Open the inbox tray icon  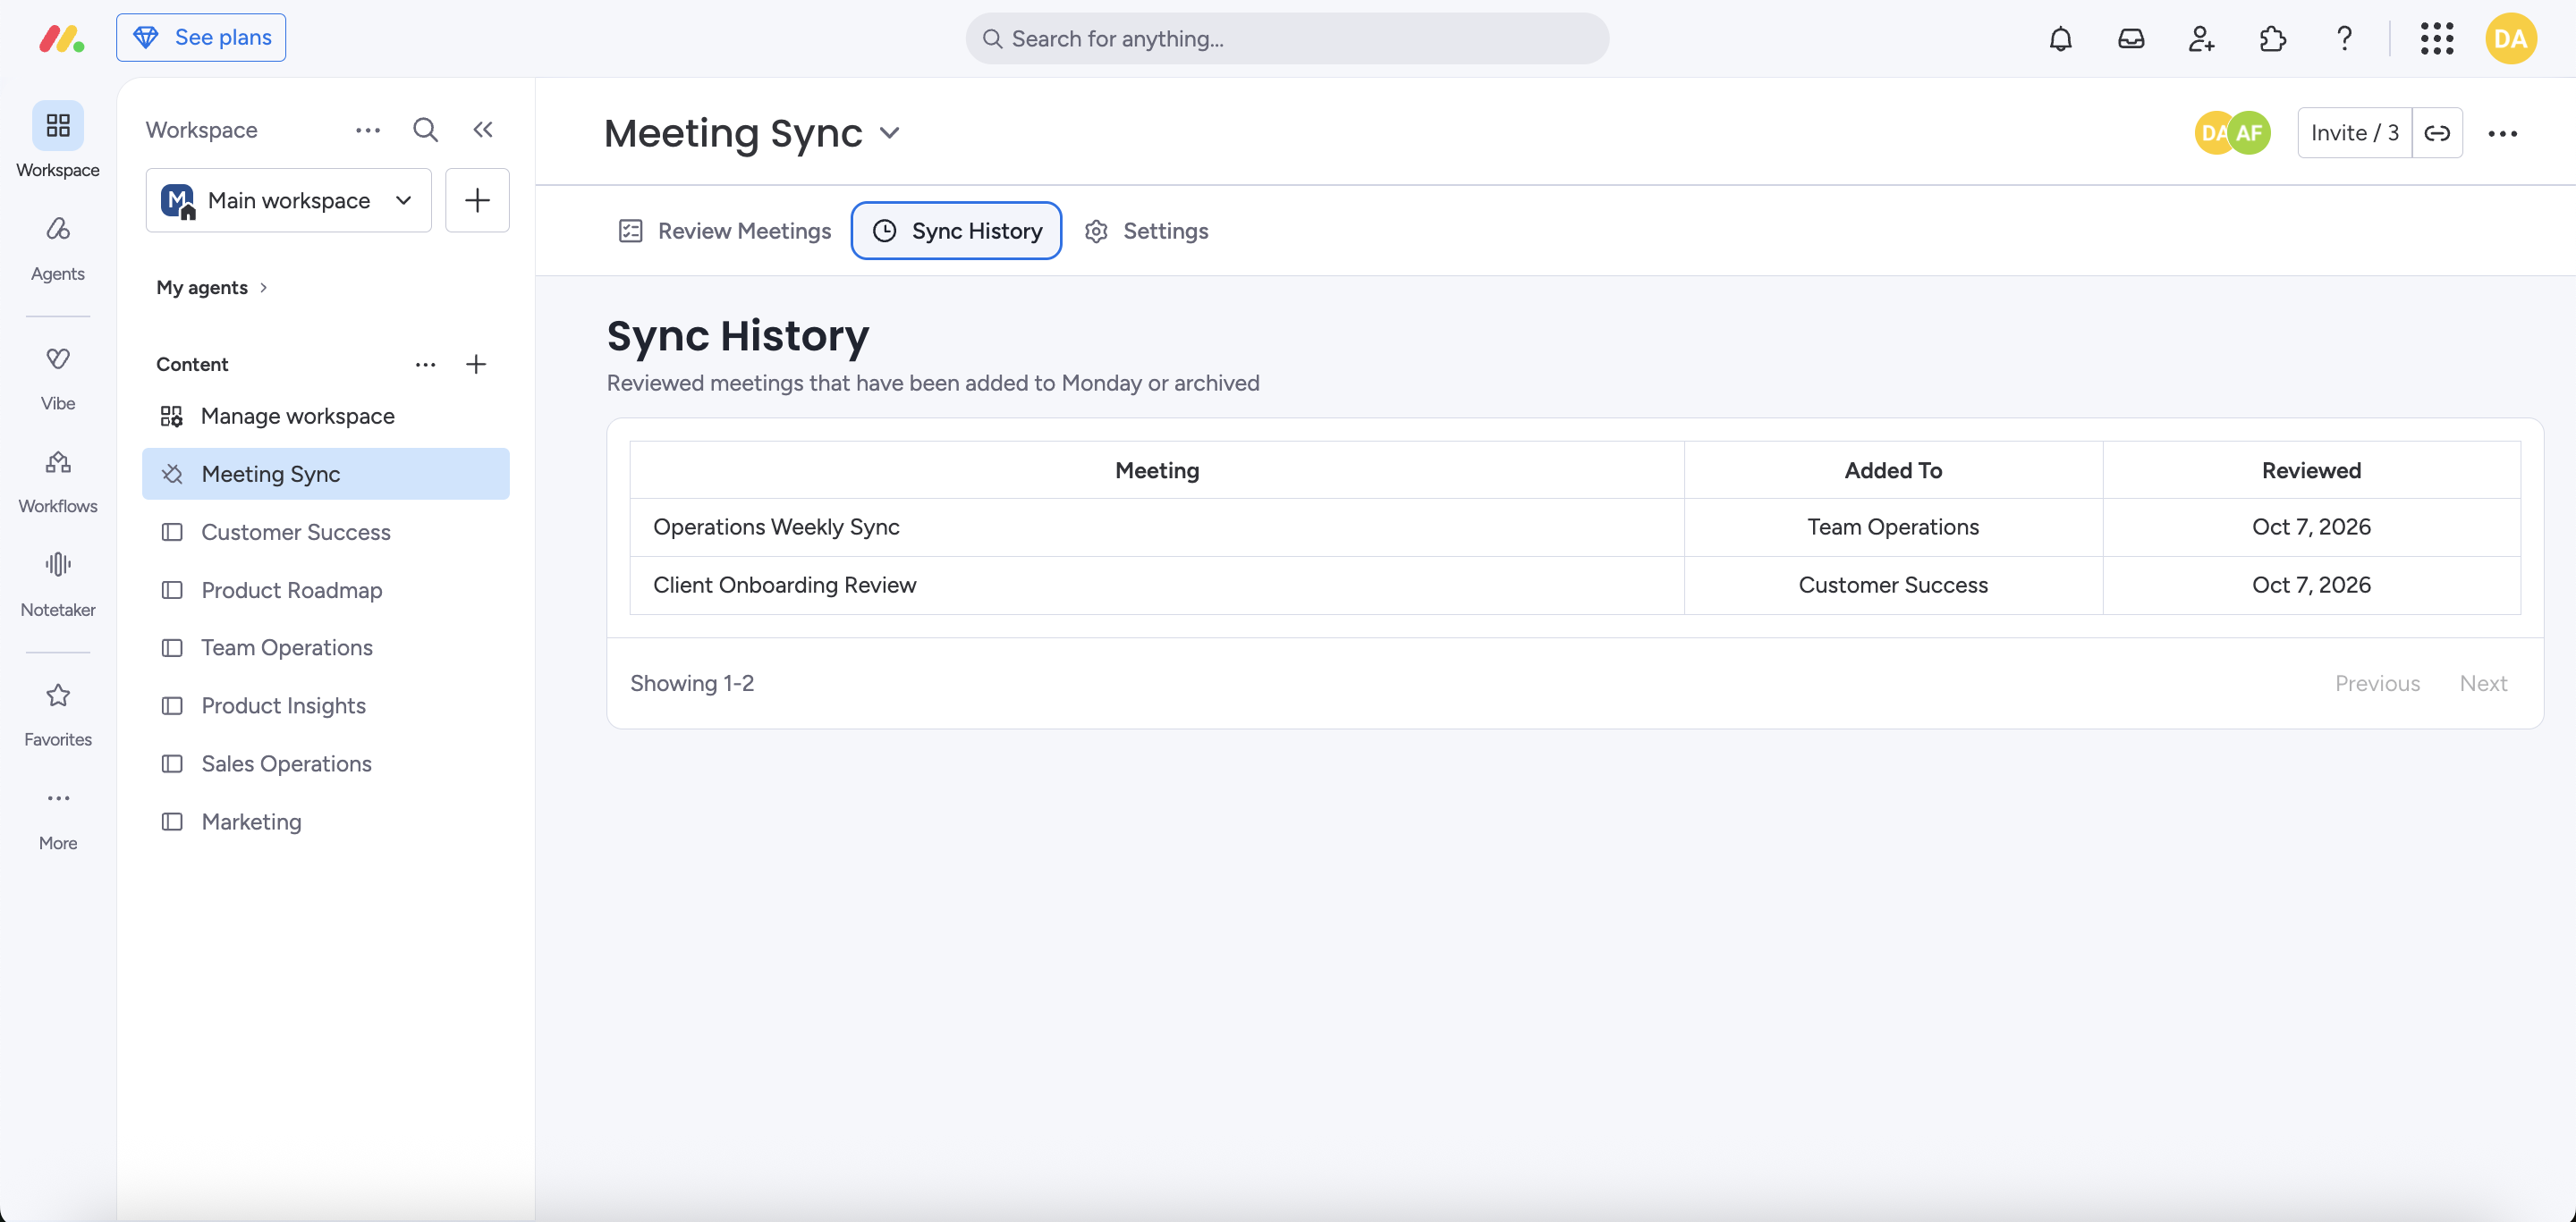(2131, 39)
